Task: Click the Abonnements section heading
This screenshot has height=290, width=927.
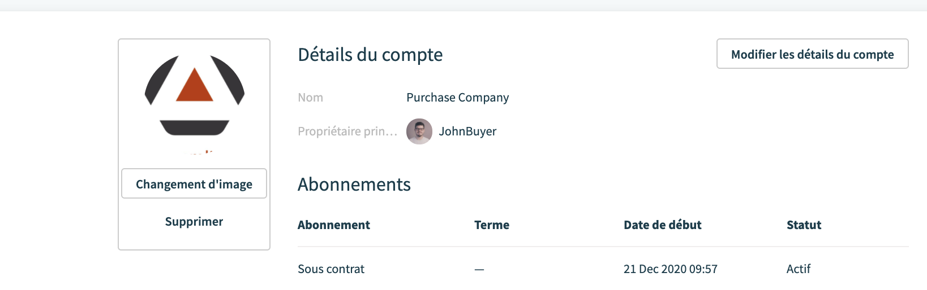Action: (x=354, y=184)
